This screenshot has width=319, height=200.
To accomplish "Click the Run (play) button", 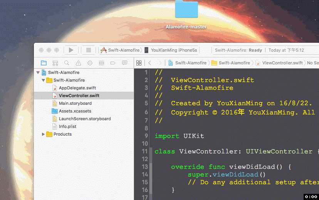I will (x=71, y=50).
